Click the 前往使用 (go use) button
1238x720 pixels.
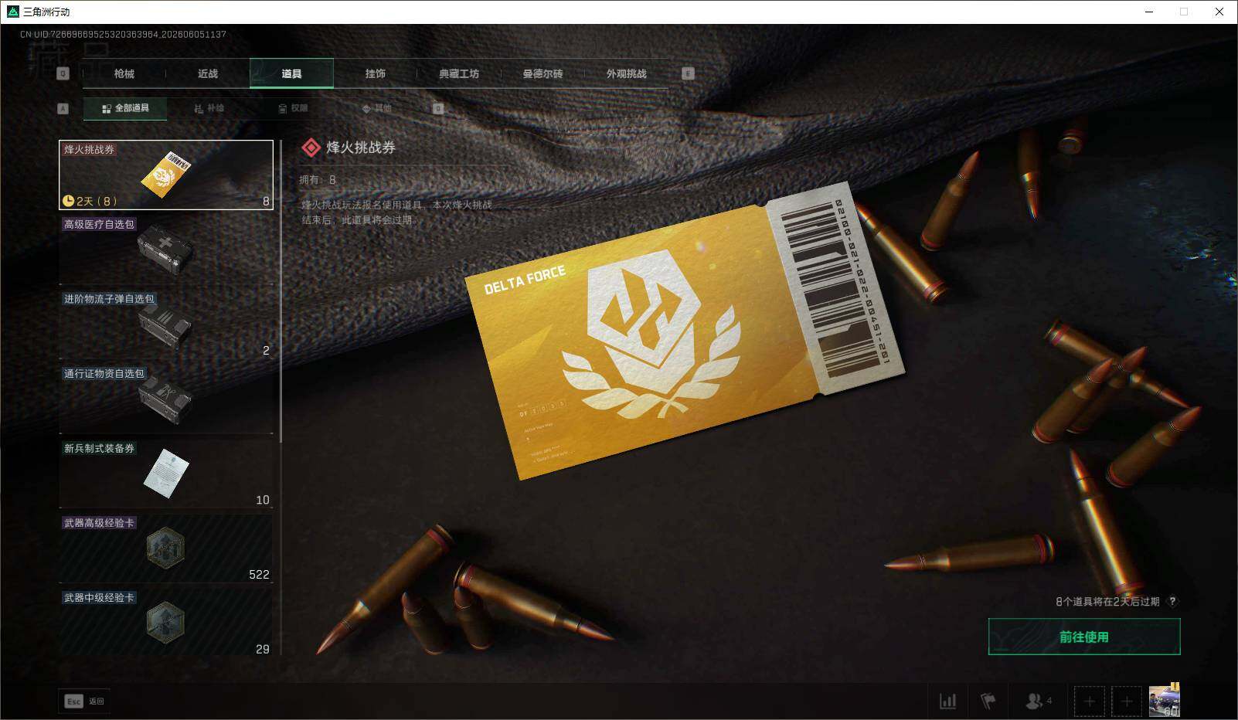tap(1084, 637)
